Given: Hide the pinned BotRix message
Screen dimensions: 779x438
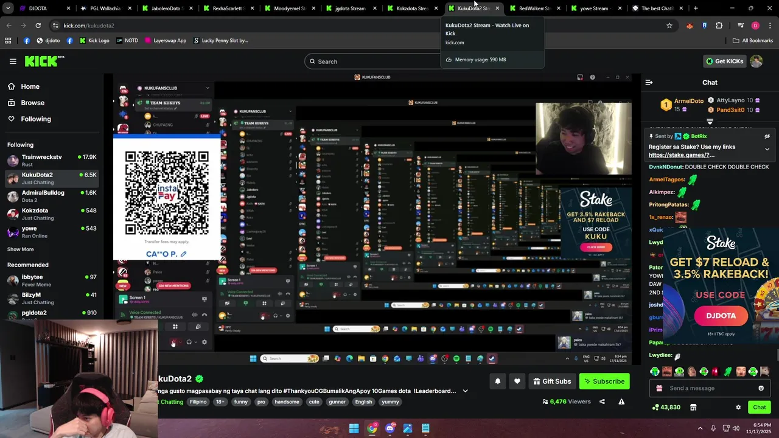Looking at the screenshot, I should tap(767, 136).
